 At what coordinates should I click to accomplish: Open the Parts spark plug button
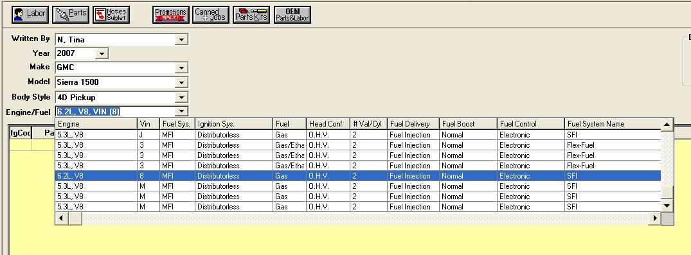[71, 15]
